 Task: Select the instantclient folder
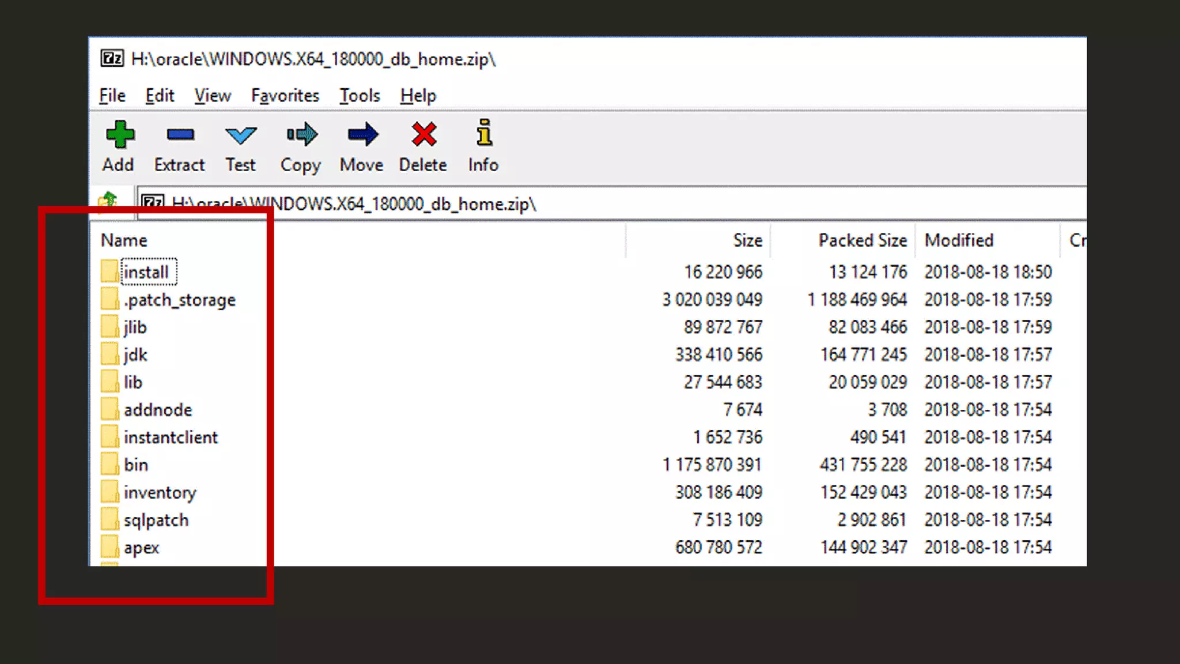171,437
